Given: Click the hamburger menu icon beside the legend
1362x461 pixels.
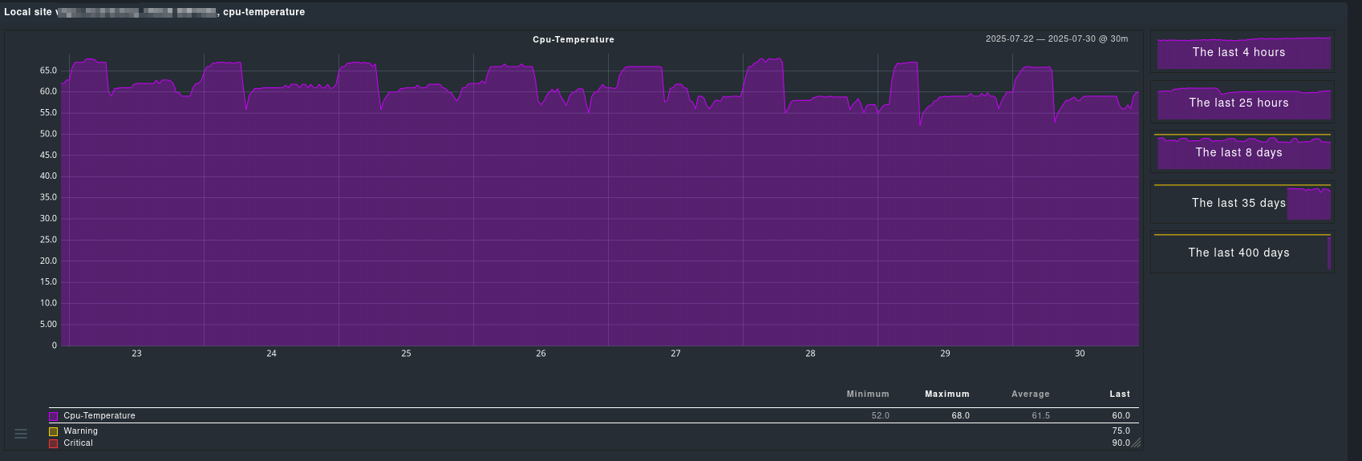Looking at the screenshot, I should (21, 434).
